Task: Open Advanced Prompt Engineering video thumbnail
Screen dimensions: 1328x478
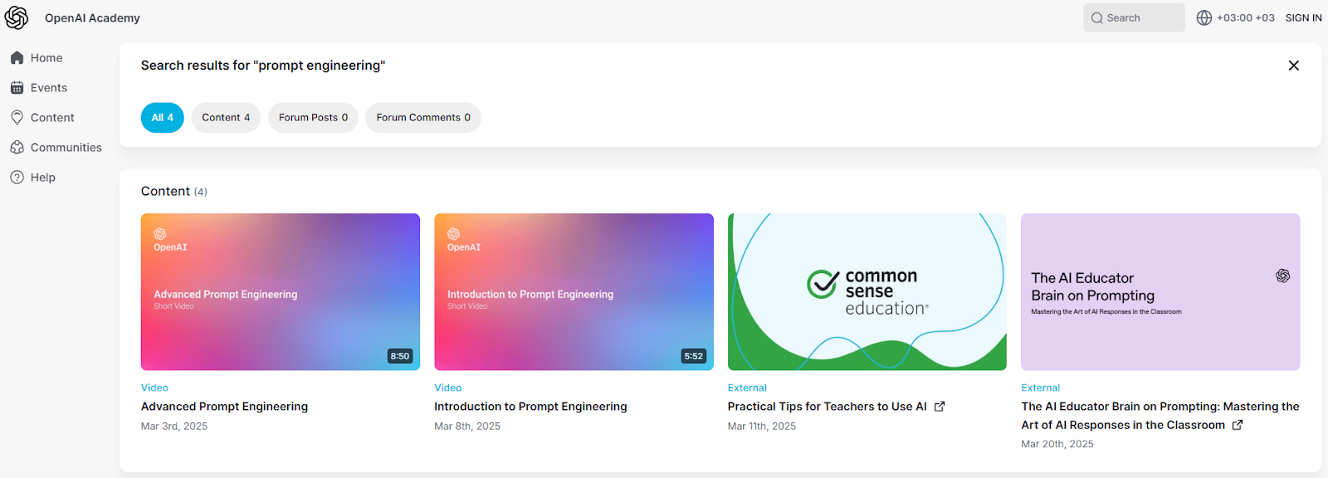Action: [x=281, y=292]
